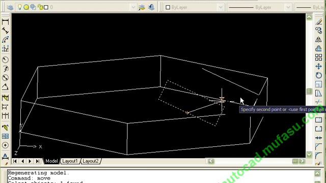This screenshot has width=326, height=183.
Task: Select the Array tool
Action: (318, 57)
